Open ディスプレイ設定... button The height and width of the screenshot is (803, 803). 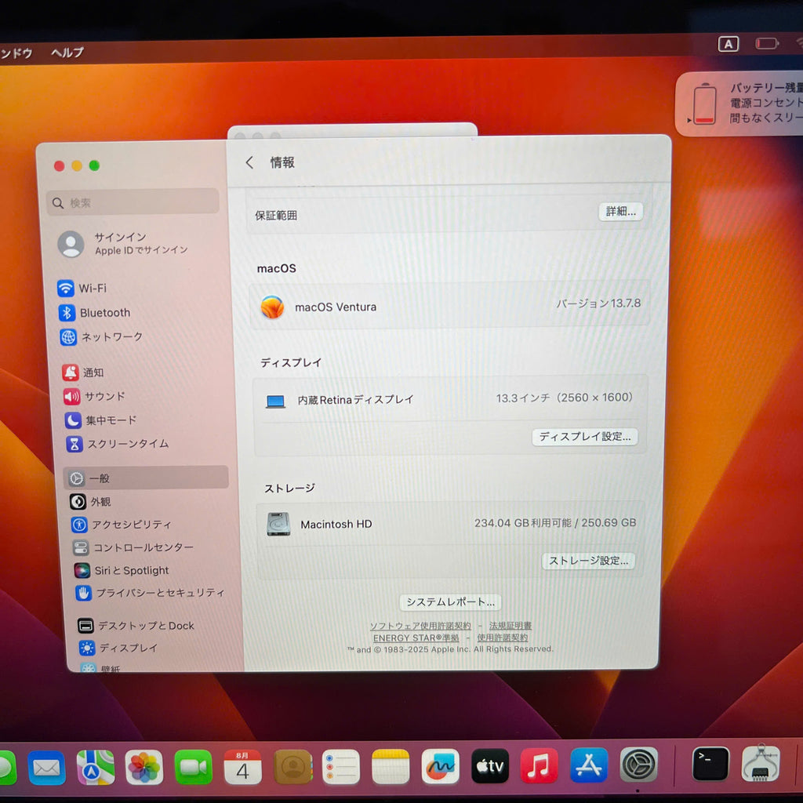click(x=584, y=436)
